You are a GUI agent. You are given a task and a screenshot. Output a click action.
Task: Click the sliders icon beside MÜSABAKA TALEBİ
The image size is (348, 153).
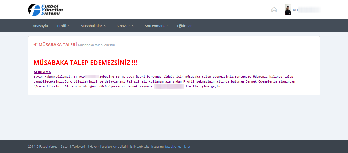click(x=36, y=45)
